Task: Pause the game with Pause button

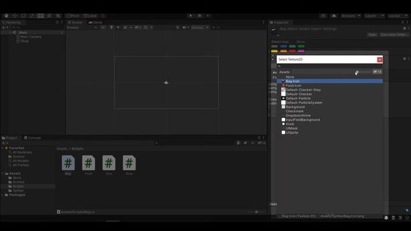Action: [x=200, y=15]
